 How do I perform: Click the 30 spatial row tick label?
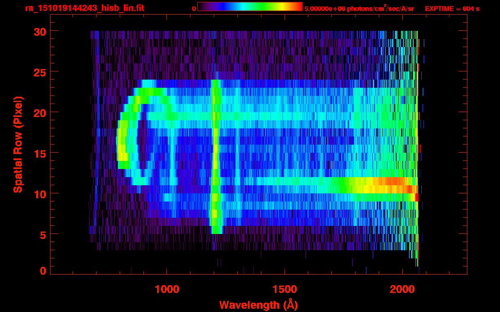[40, 31]
